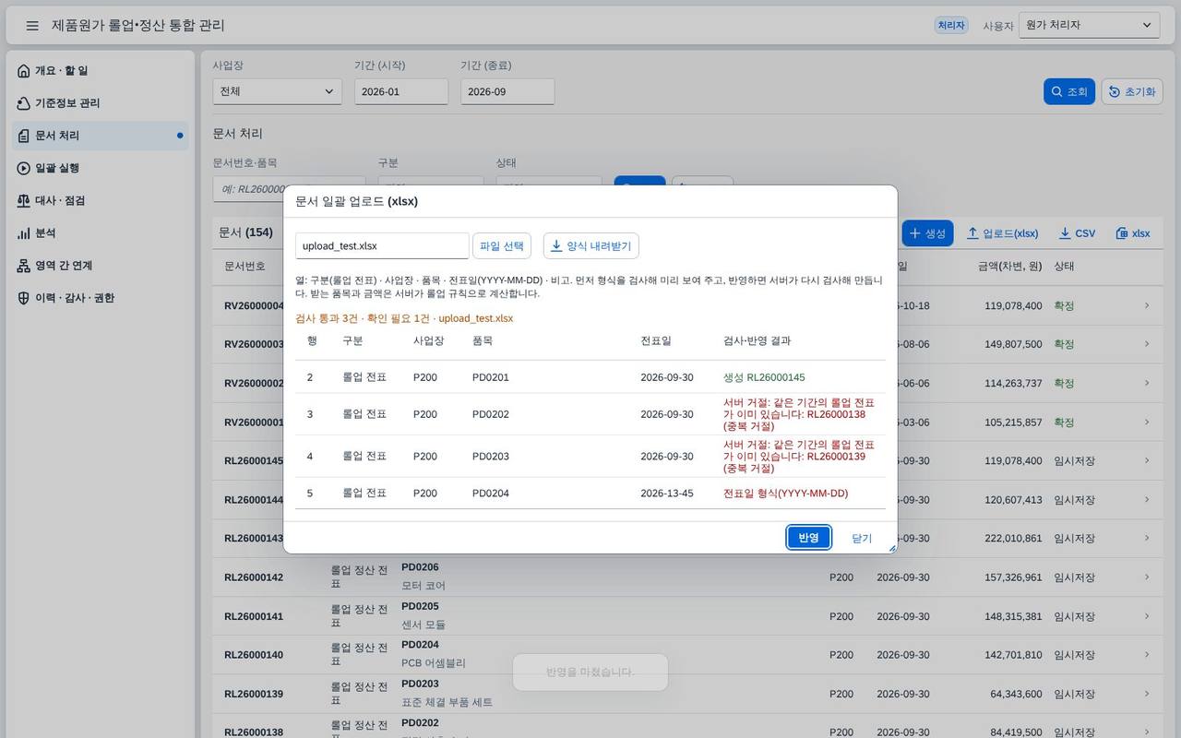Screen dimensions: 1181x738
Task: Select 분석 in the sidebar
Action: (101, 233)
